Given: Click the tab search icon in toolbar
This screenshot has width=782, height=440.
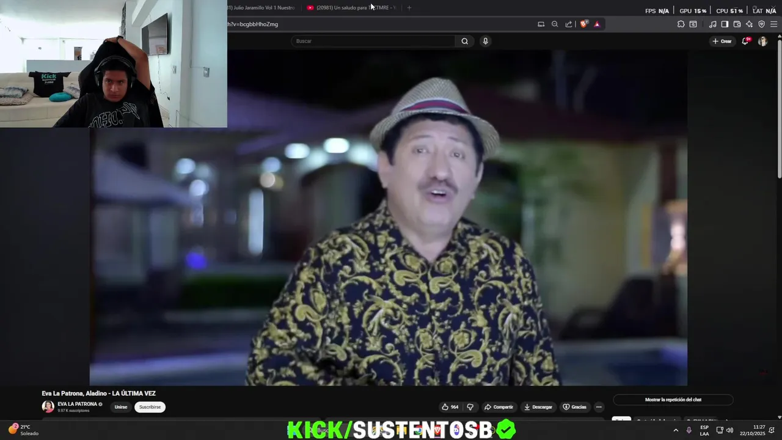Looking at the screenshot, I should click(693, 24).
